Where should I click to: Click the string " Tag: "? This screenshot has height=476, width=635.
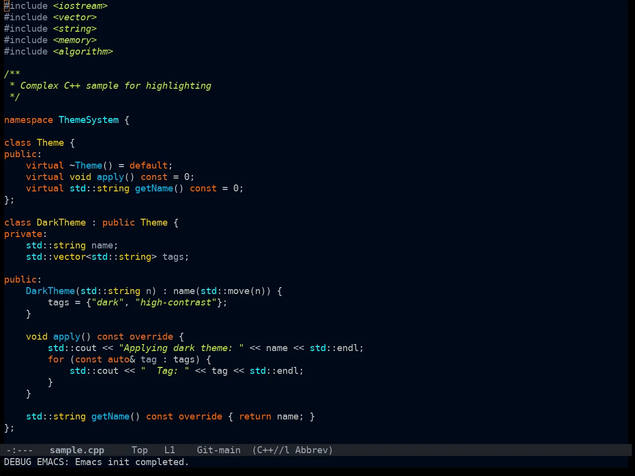click(165, 371)
